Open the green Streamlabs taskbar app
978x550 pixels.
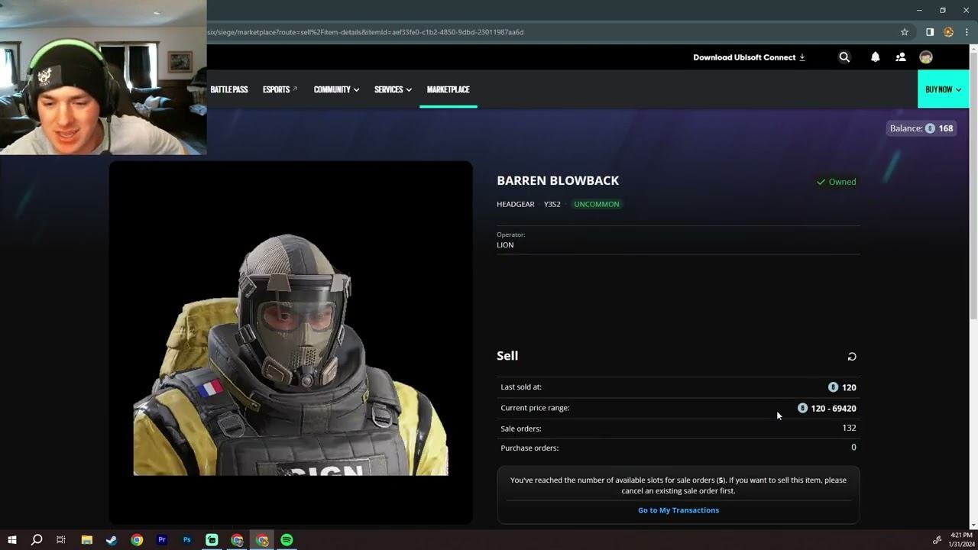pyautogui.click(x=212, y=540)
